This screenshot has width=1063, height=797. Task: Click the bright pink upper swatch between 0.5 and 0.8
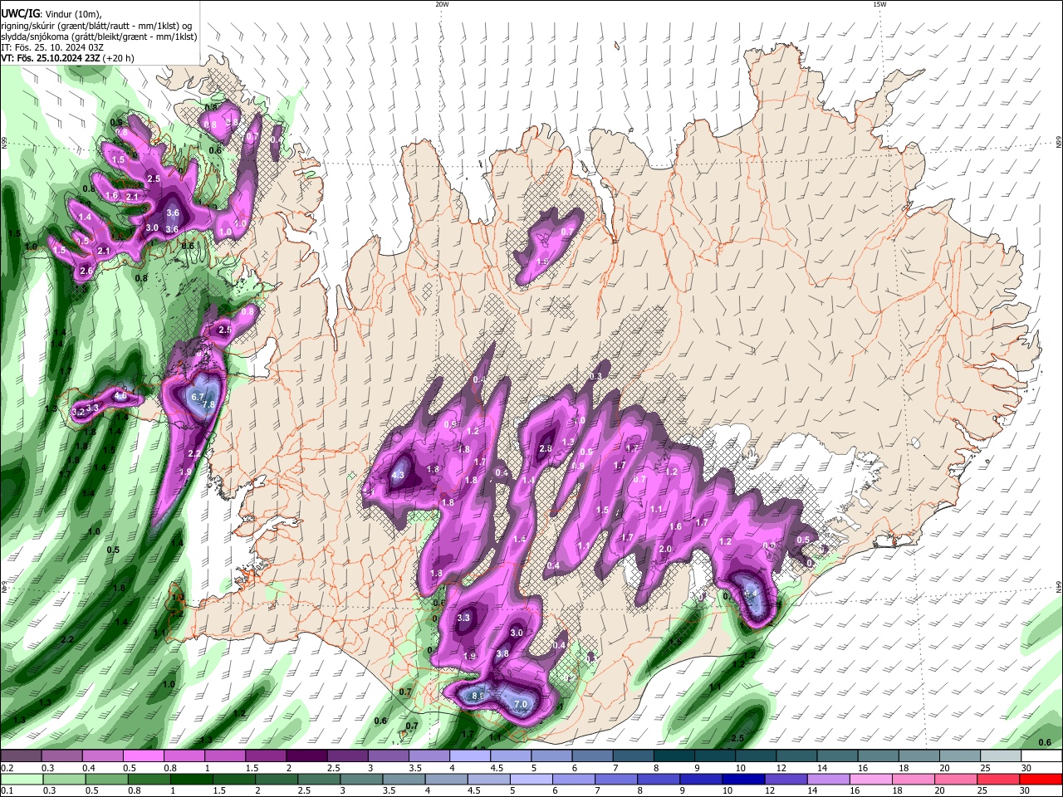click(143, 755)
